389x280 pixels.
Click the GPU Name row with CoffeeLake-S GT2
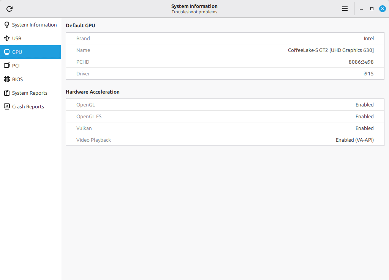[225, 50]
